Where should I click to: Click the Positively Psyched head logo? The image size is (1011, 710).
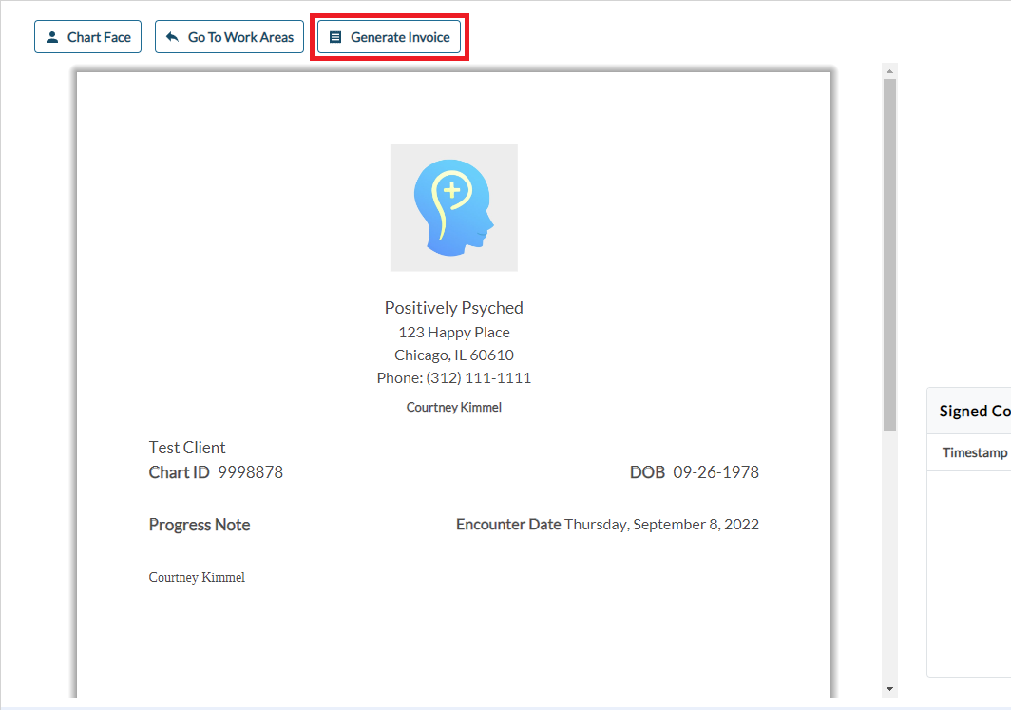coord(453,207)
